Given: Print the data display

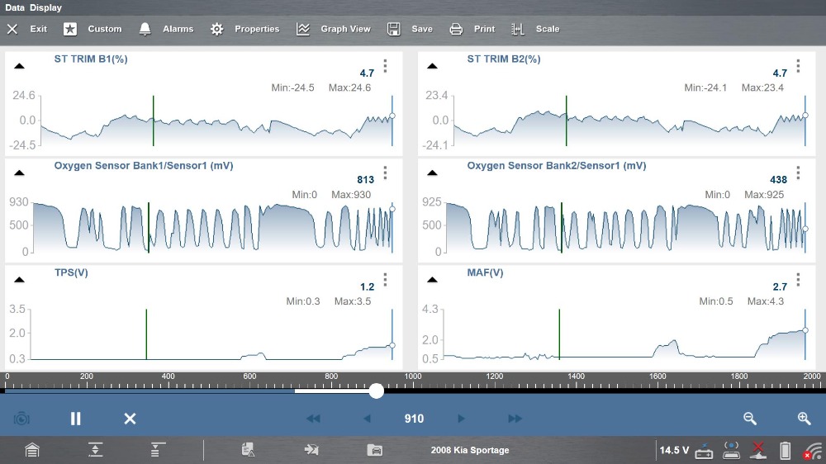Looking at the screenshot, I should tap(472, 29).
